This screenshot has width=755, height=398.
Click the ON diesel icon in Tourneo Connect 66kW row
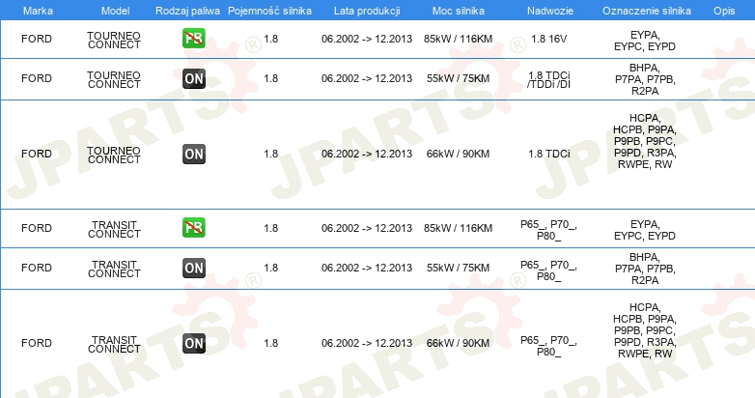pyautogui.click(x=194, y=155)
